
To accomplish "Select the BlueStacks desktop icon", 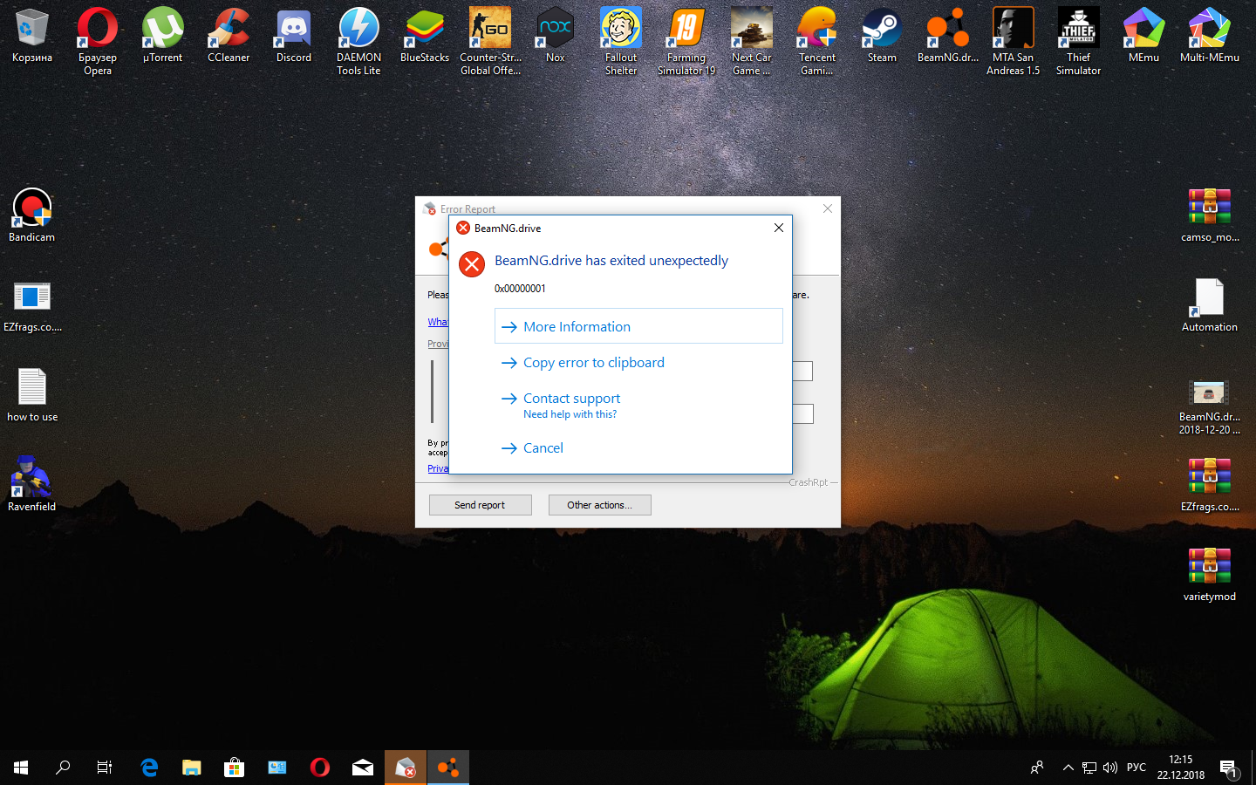I will (x=425, y=37).
